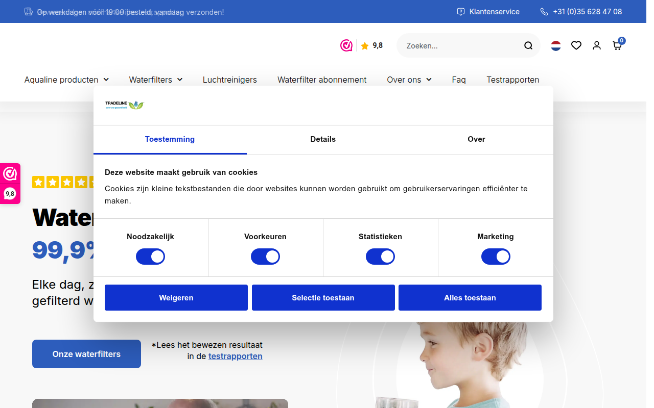
Task: Open the Over tab in cookie dialog
Action: (x=476, y=139)
